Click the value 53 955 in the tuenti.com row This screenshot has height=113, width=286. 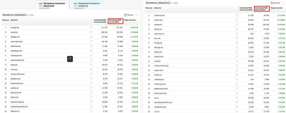pyautogui.click(x=251, y=20)
